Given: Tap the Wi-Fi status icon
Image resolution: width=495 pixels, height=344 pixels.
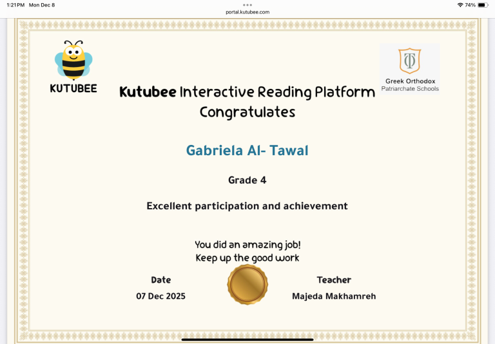Looking at the screenshot, I should coord(460,5).
